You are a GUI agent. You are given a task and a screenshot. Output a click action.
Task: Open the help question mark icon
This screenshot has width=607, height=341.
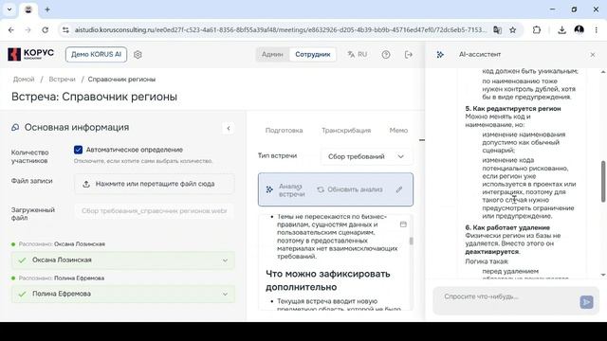point(386,55)
